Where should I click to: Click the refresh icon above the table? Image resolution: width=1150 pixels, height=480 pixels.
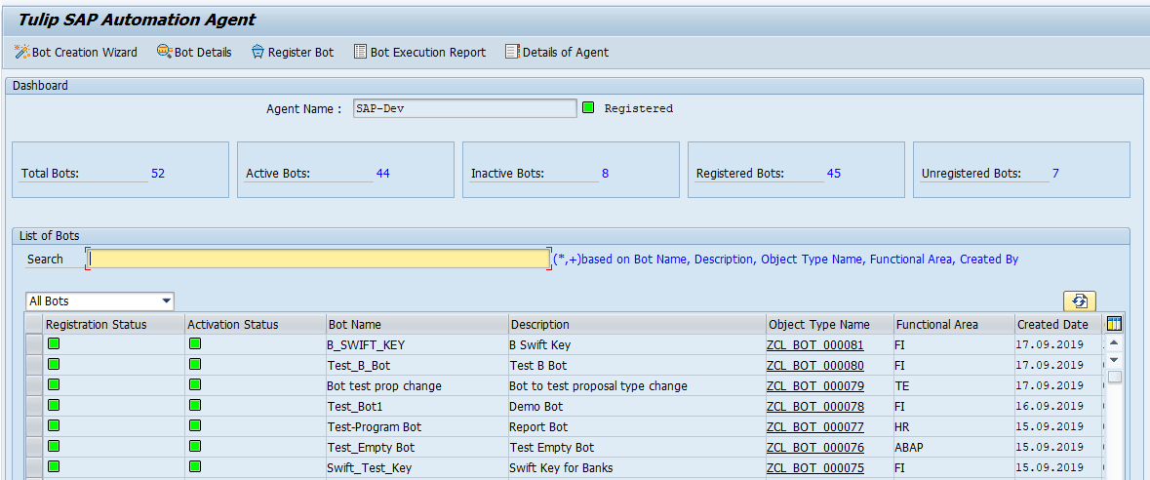(x=1080, y=300)
